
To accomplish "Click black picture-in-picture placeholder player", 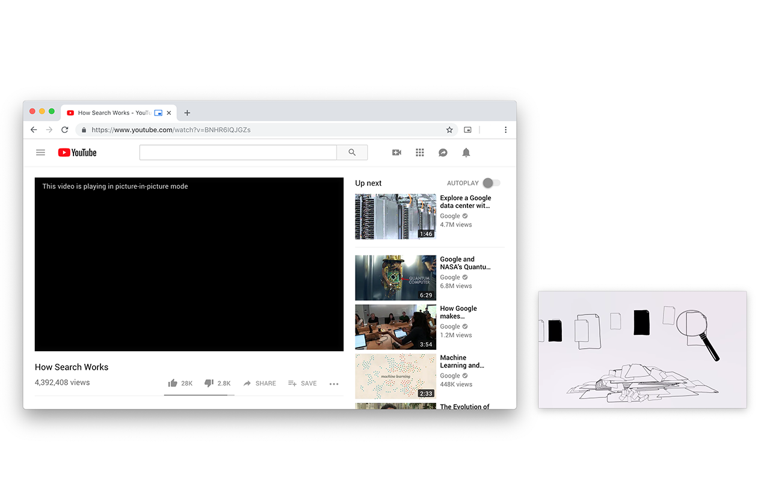I will (189, 264).
